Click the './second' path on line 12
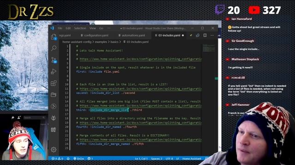 [128, 93]
